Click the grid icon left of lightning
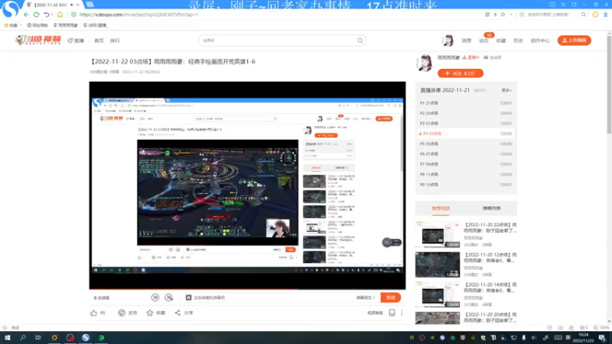612x344 pixels. coord(487,15)
